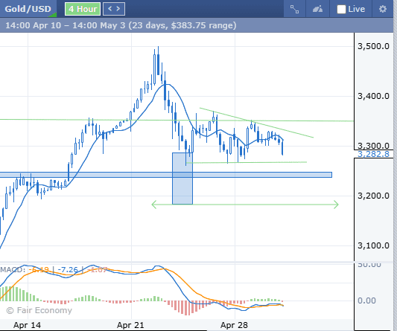397x331 pixels.
Task: Select the descending green trendline
Action: tap(256, 123)
